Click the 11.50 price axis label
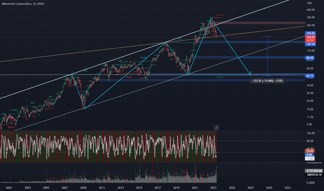Screen dimensions: 324x191 coord(310,117)
